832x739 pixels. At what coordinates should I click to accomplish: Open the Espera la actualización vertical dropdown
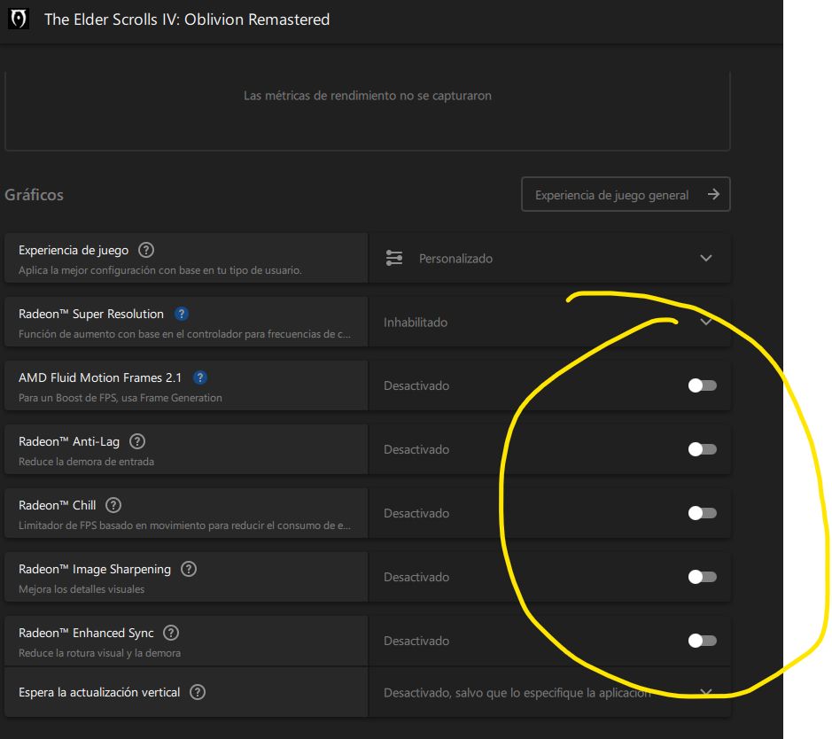click(x=549, y=692)
